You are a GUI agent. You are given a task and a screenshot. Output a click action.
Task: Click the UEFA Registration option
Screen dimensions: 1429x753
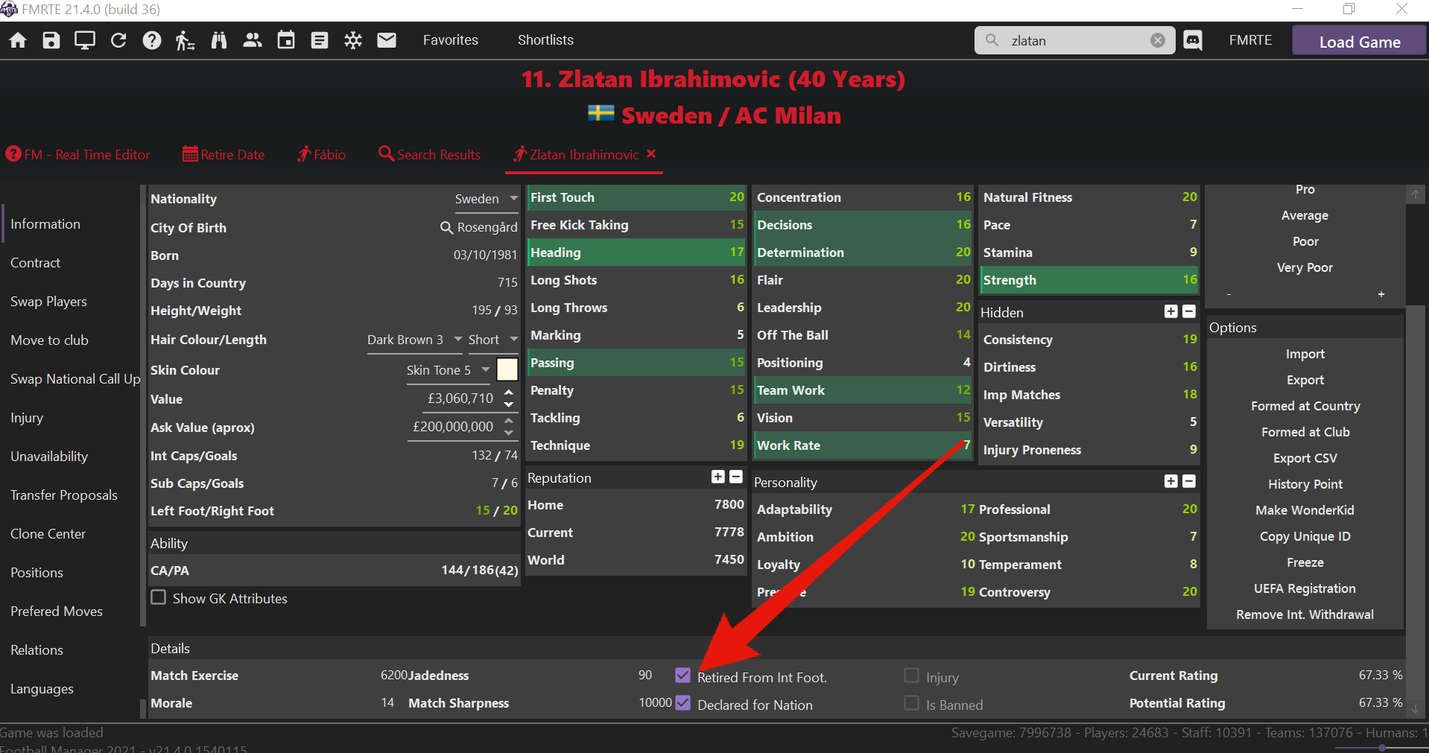1305,588
